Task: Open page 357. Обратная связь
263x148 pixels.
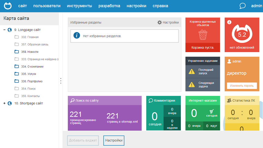Action: pyautogui.click(x=35, y=45)
